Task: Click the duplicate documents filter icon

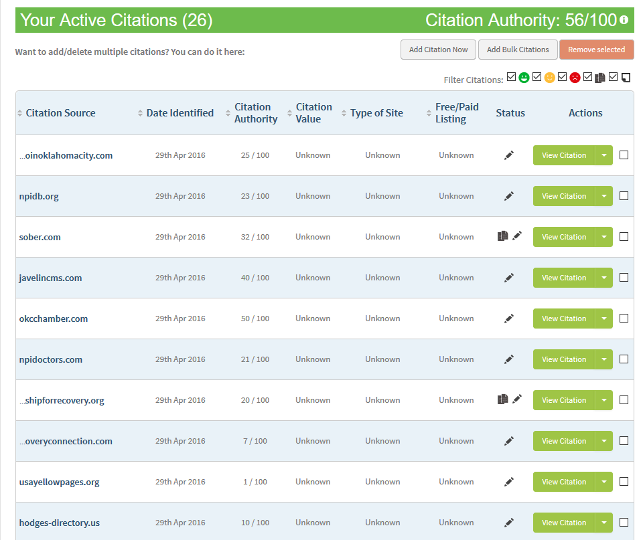Action: point(600,78)
